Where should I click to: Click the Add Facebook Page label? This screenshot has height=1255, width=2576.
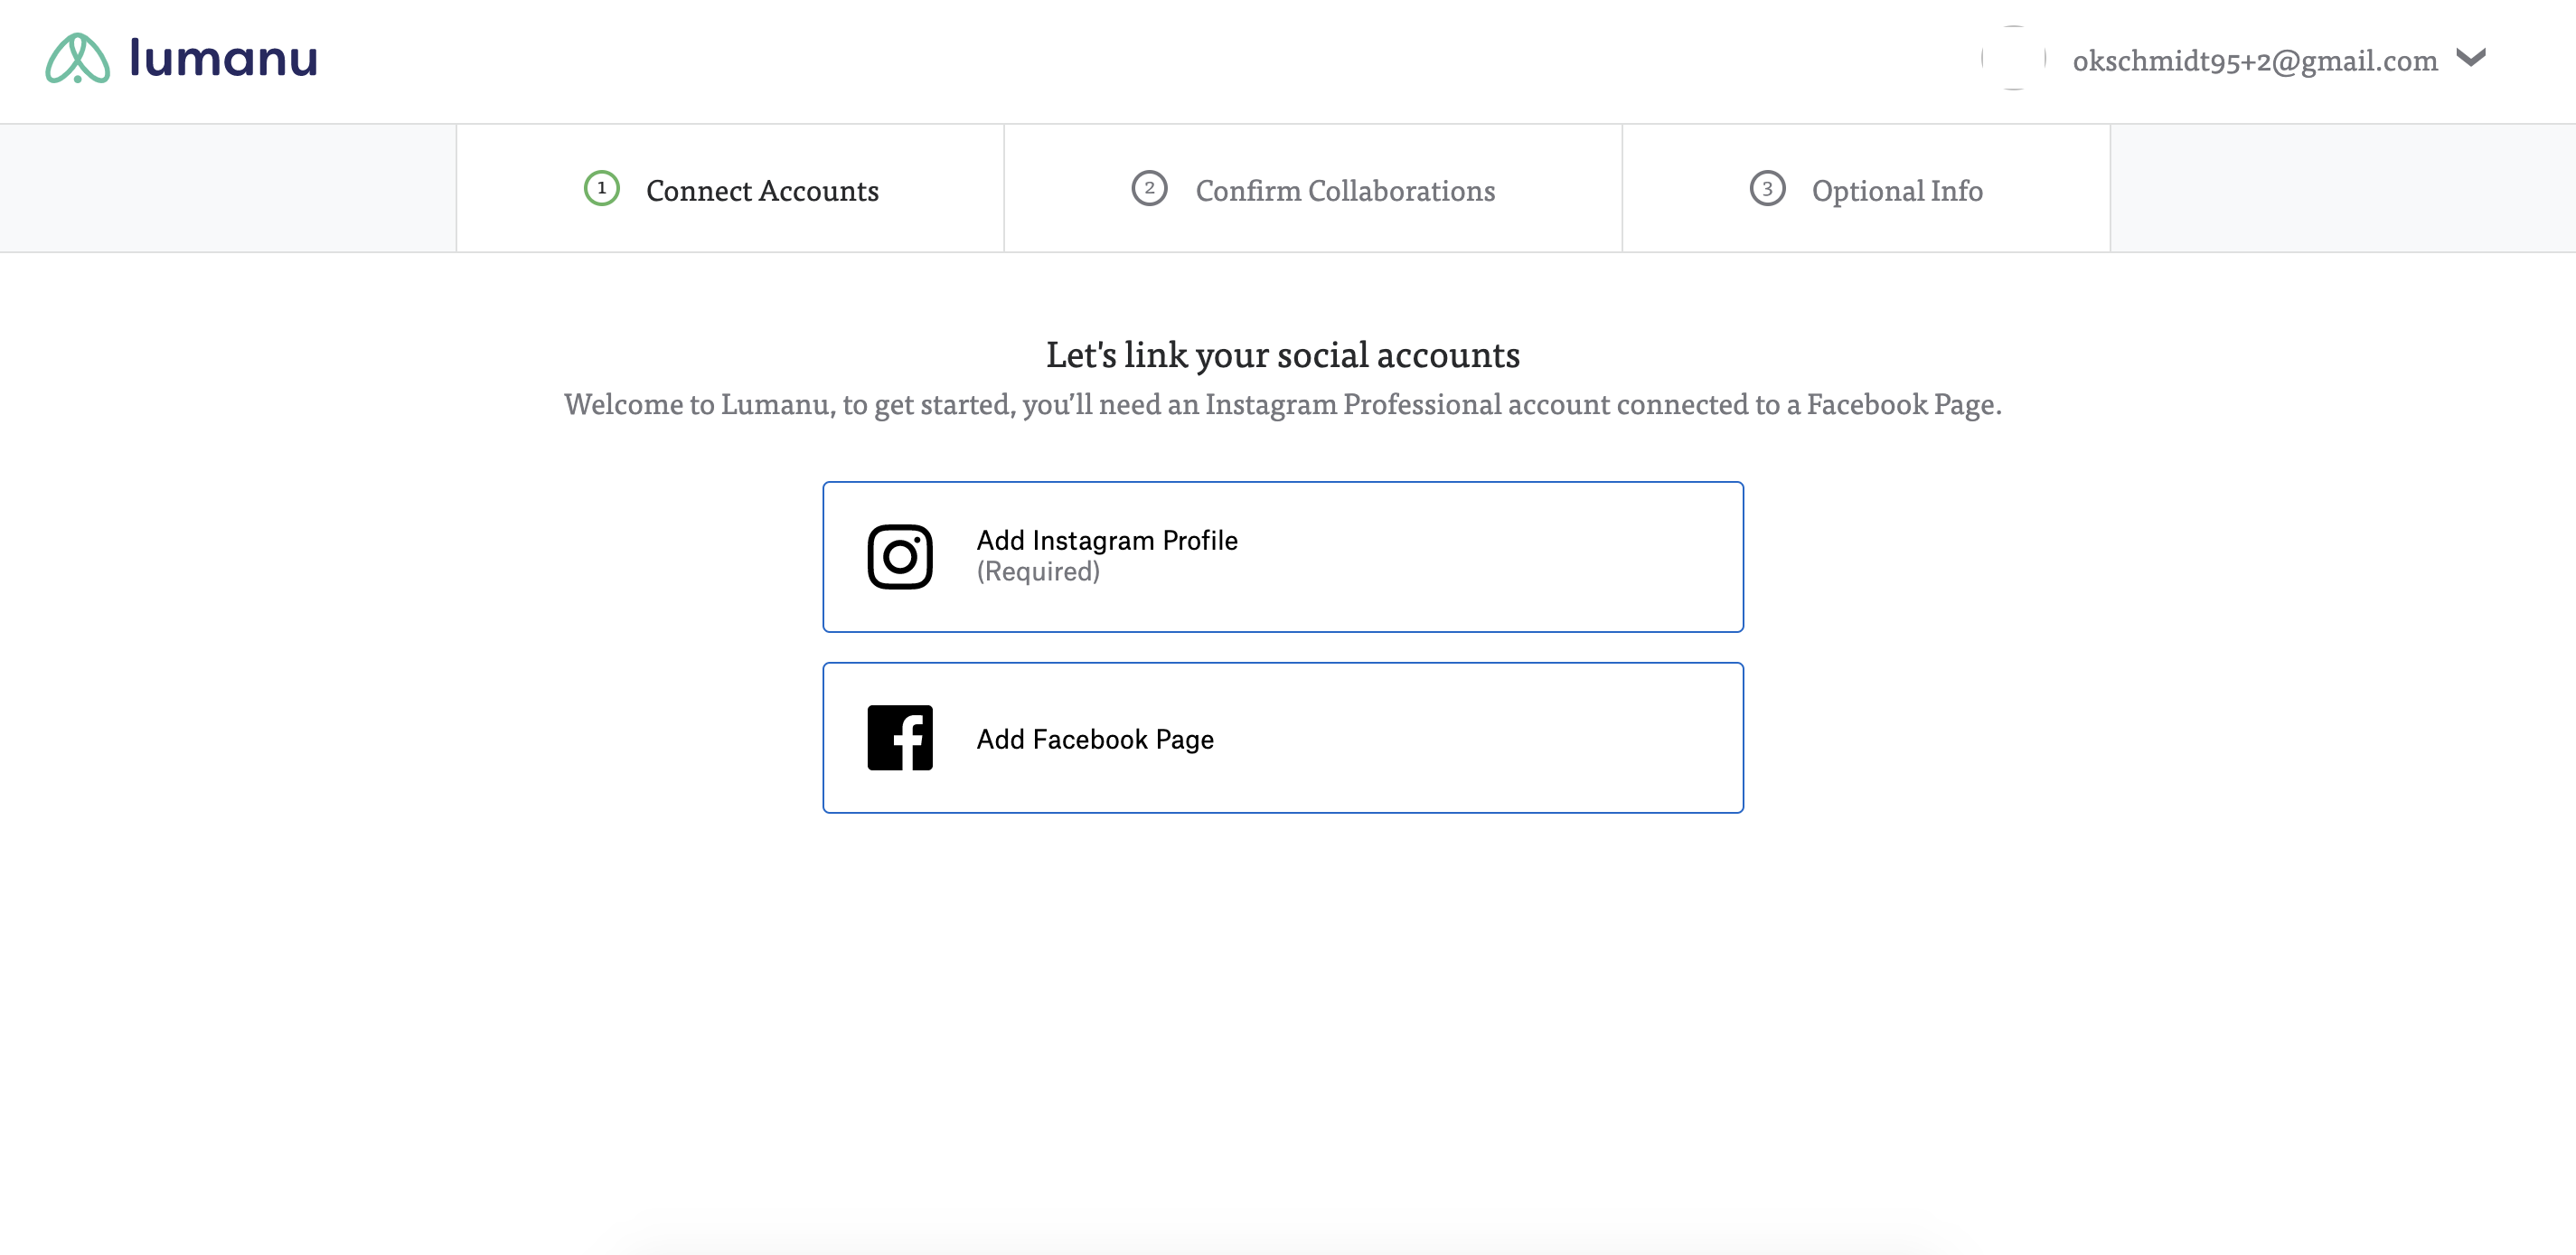tap(1095, 739)
